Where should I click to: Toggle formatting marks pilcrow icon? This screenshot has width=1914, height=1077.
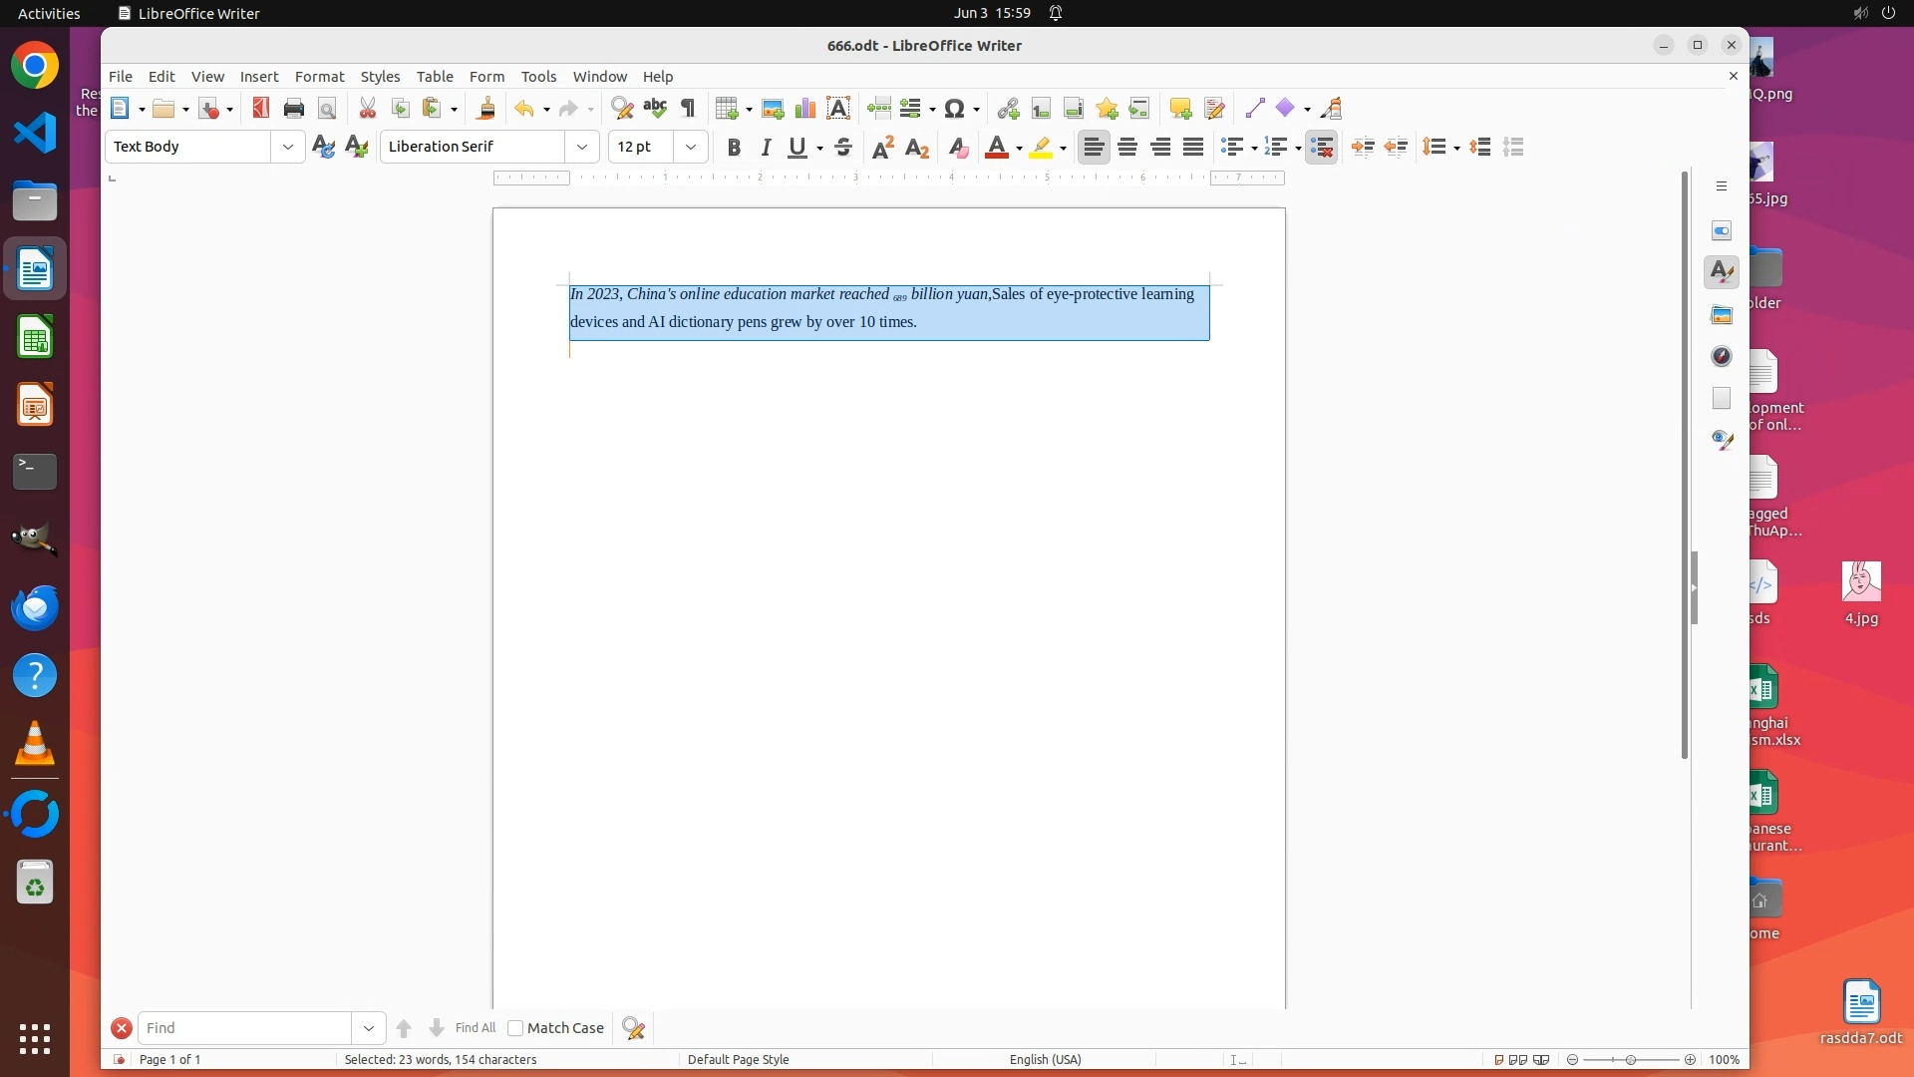tap(688, 109)
